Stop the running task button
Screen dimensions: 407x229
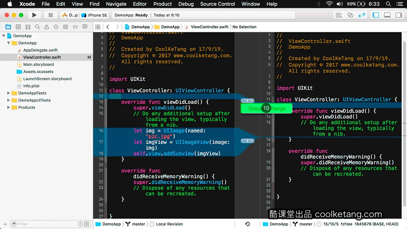click(51, 15)
